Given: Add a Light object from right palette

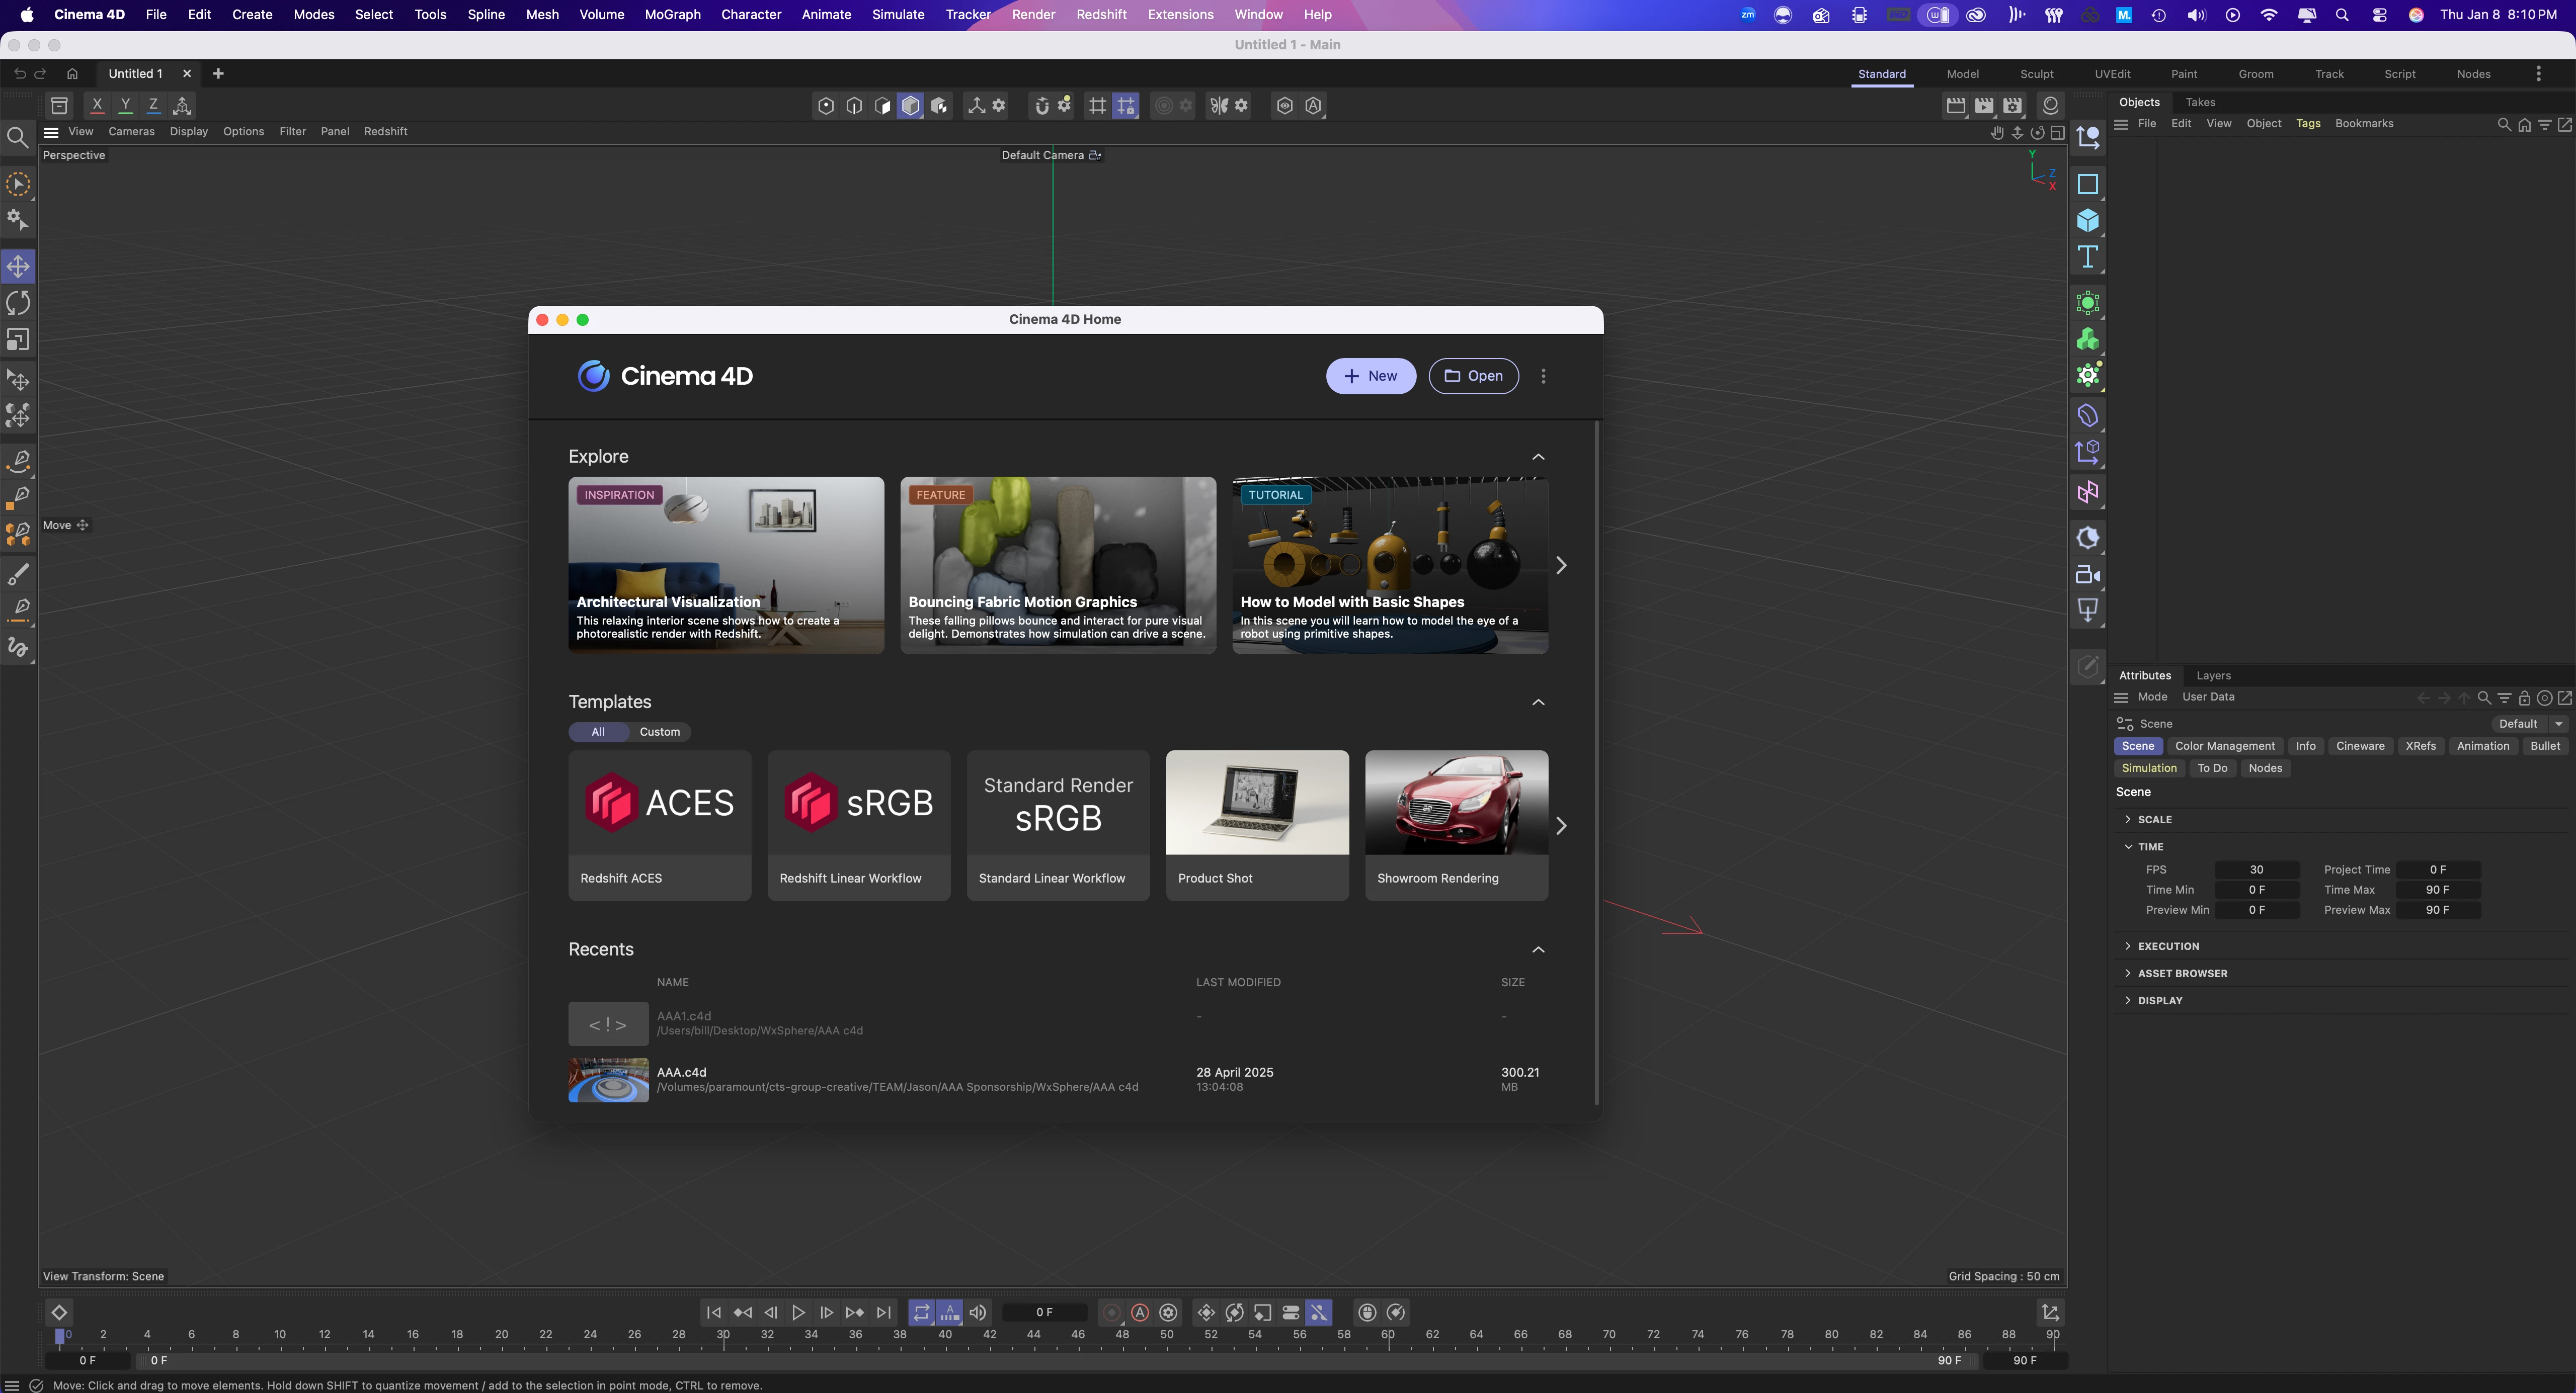Looking at the screenshot, I should [x=2088, y=611].
